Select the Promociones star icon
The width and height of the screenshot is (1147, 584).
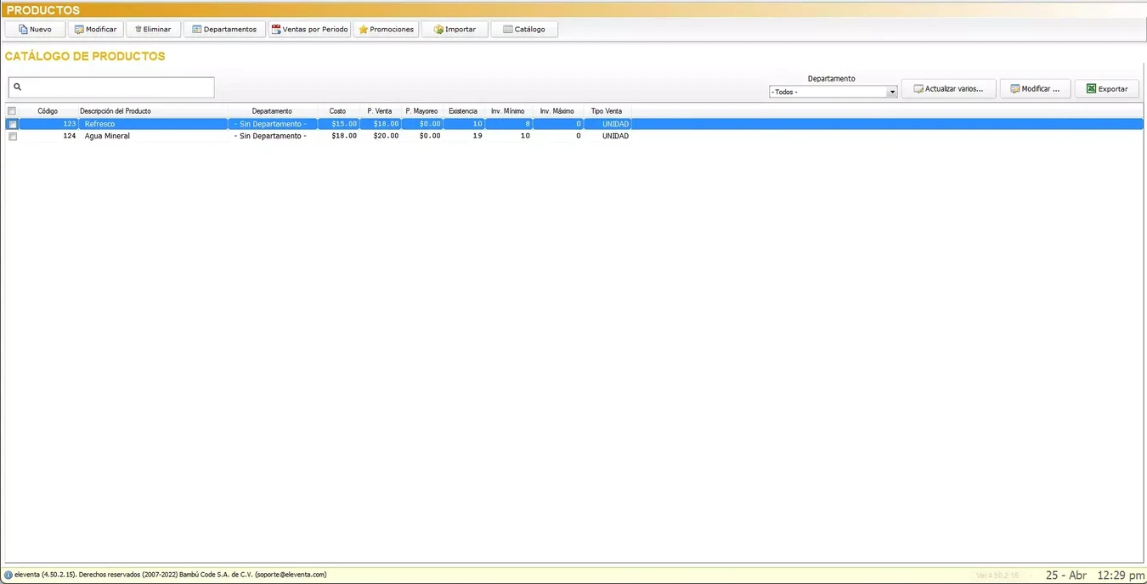tap(361, 29)
